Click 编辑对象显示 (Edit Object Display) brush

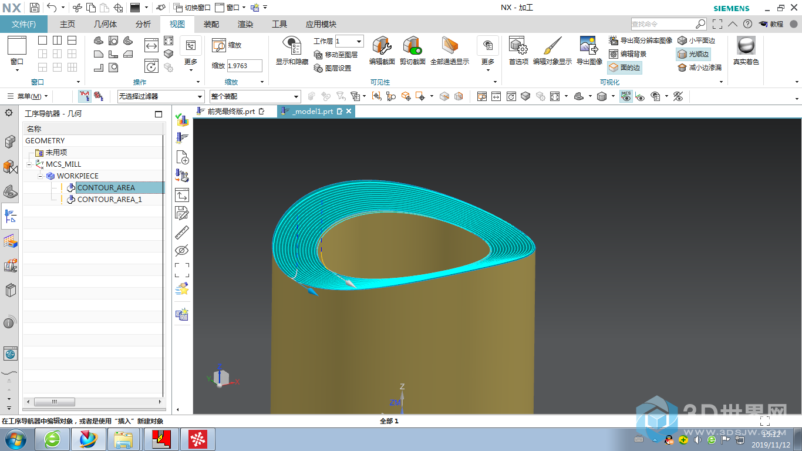[x=552, y=51]
